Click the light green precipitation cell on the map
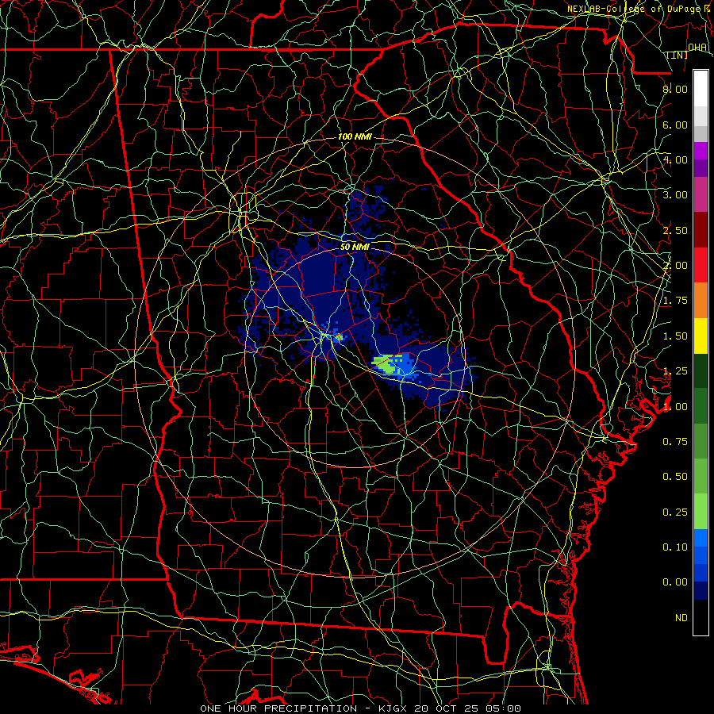 [387, 364]
